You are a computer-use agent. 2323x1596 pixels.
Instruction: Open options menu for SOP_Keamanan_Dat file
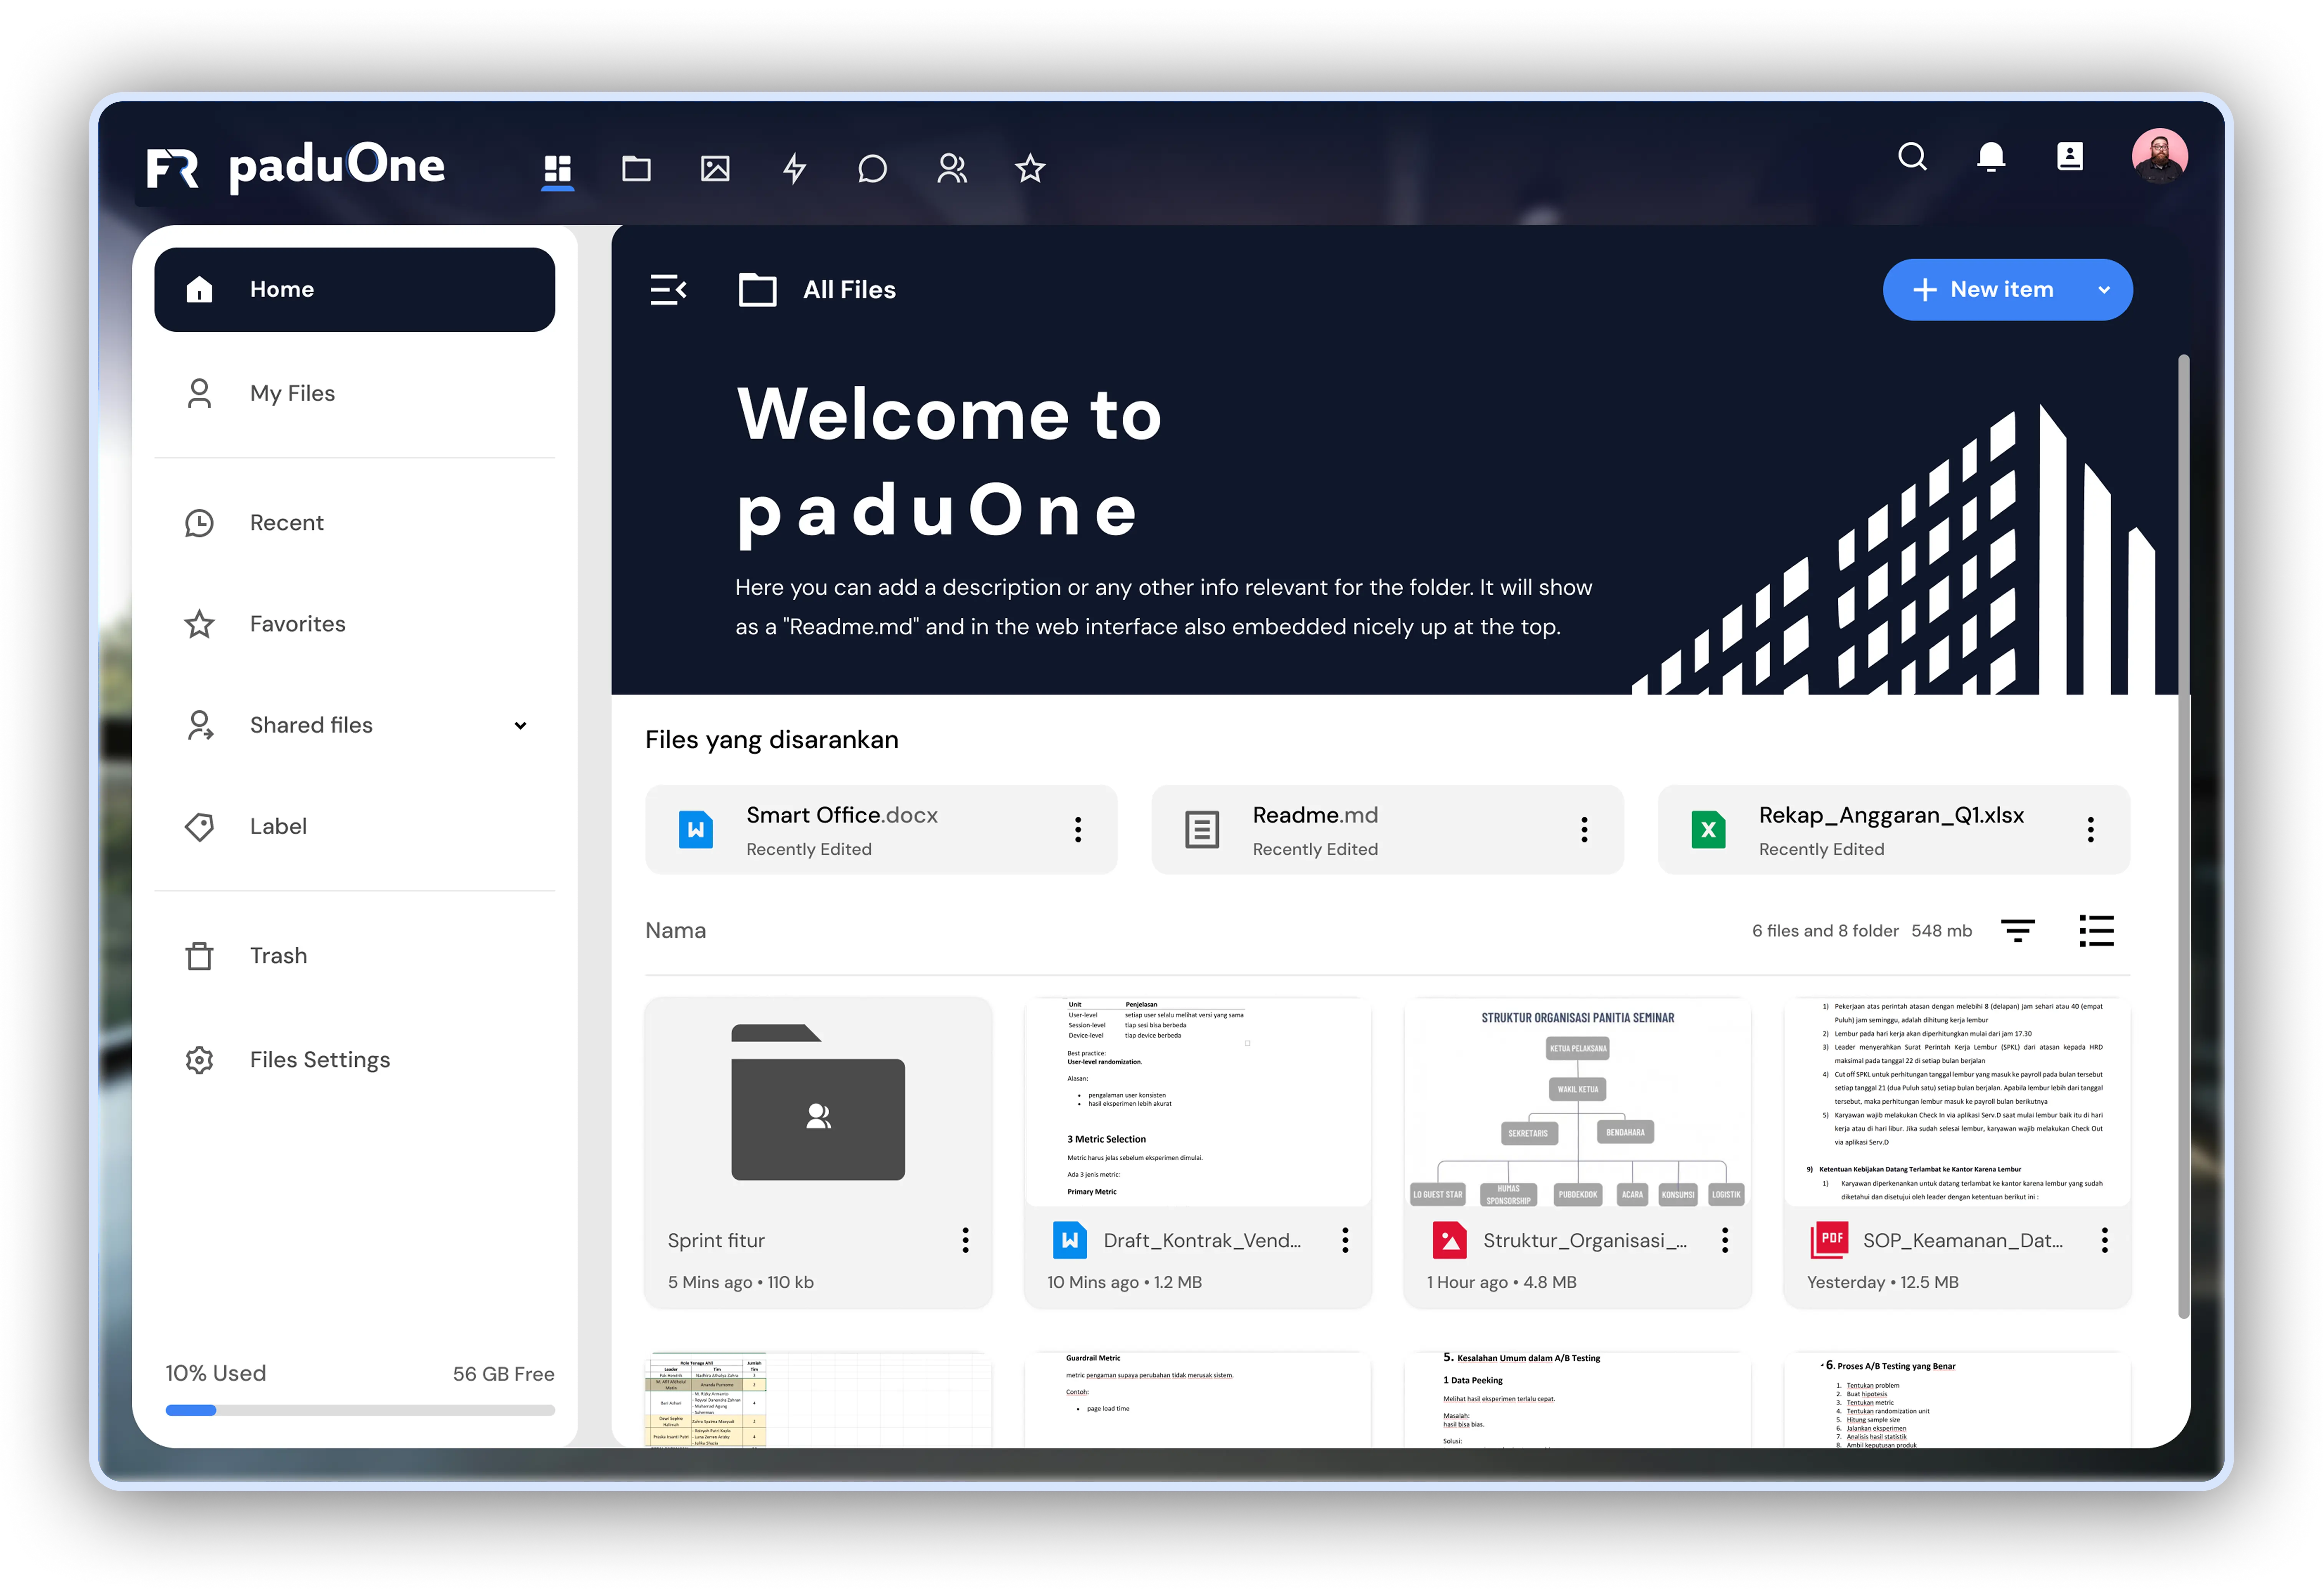click(2104, 1240)
